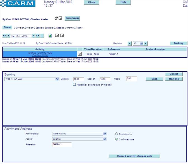The width and height of the screenshot is (188, 164).
Task: Click the first note icon right of refresh
Action: [x=57, y=36]
